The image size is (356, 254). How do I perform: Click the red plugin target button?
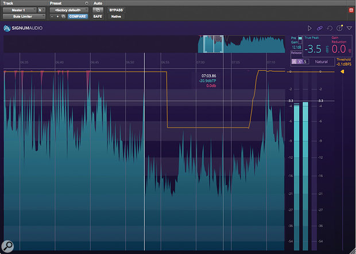(351, 10)
